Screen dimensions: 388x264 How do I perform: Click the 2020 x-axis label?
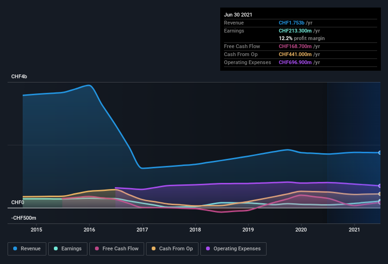(301, 230)
